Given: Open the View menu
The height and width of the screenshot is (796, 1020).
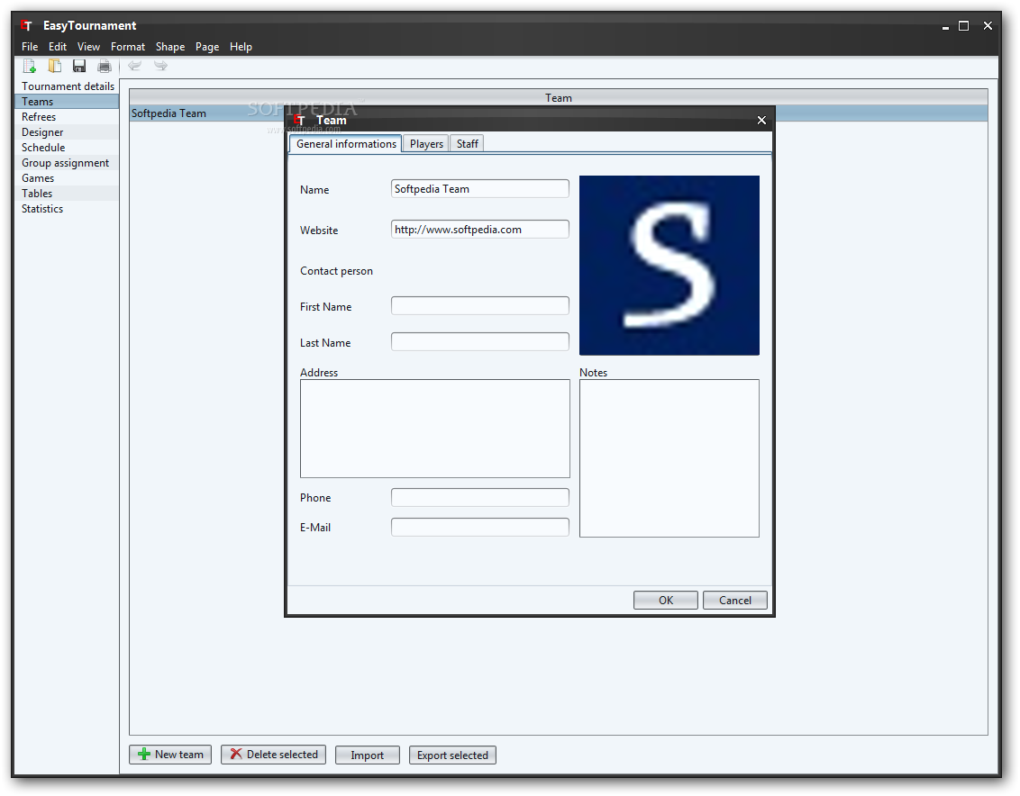Looking at the screenshot, I should point(88,47).
